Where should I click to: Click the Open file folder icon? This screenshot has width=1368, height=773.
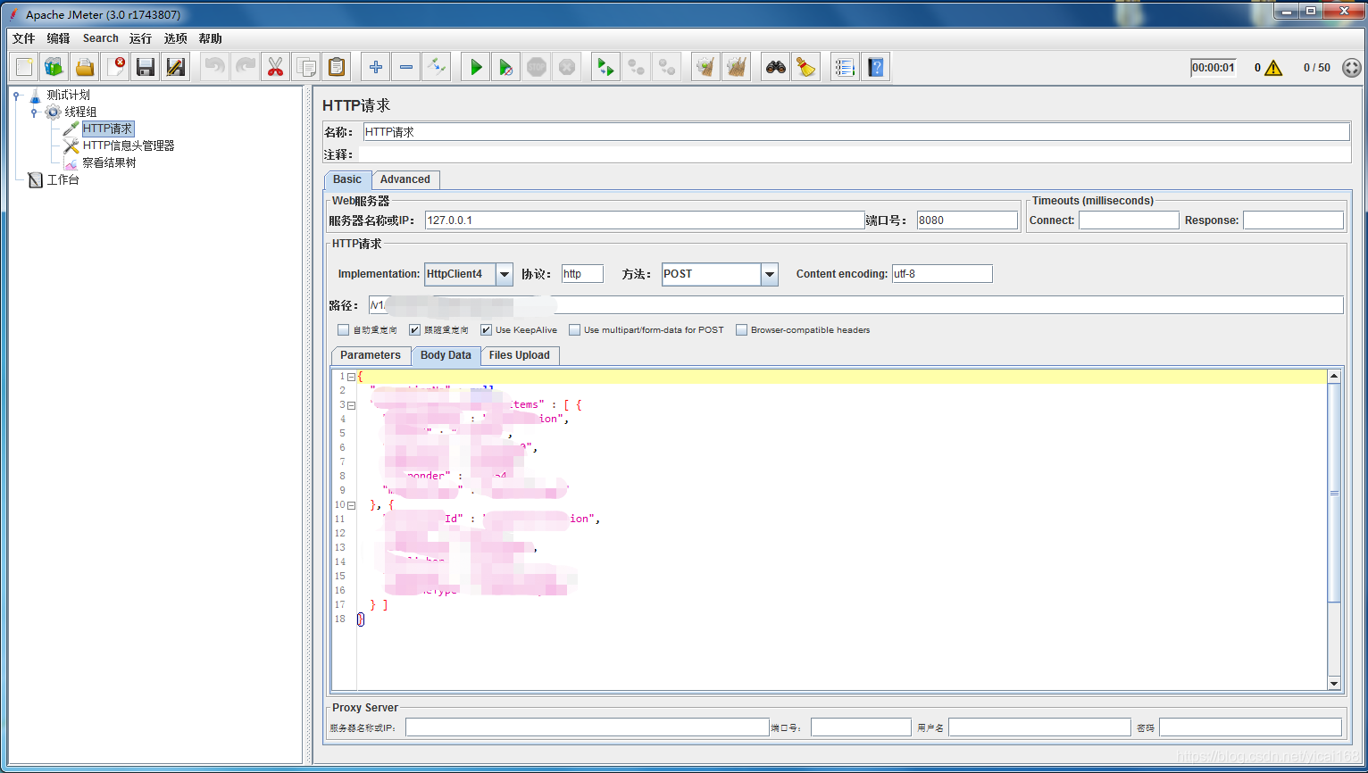pos(85,67)
